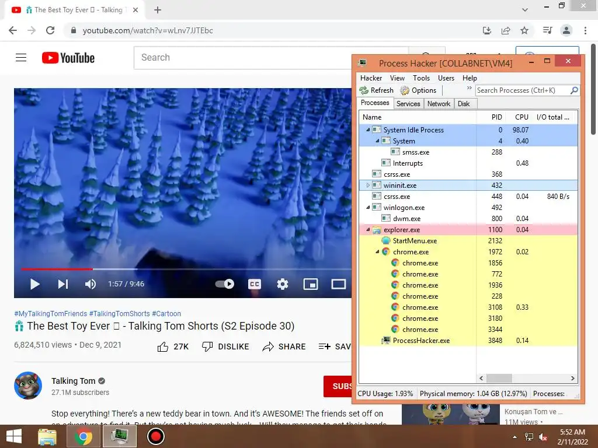Click Refresh in Process Hacker toolbar
Image resolution: width=598 pixels, height=448 pixels.
point(377,90)
